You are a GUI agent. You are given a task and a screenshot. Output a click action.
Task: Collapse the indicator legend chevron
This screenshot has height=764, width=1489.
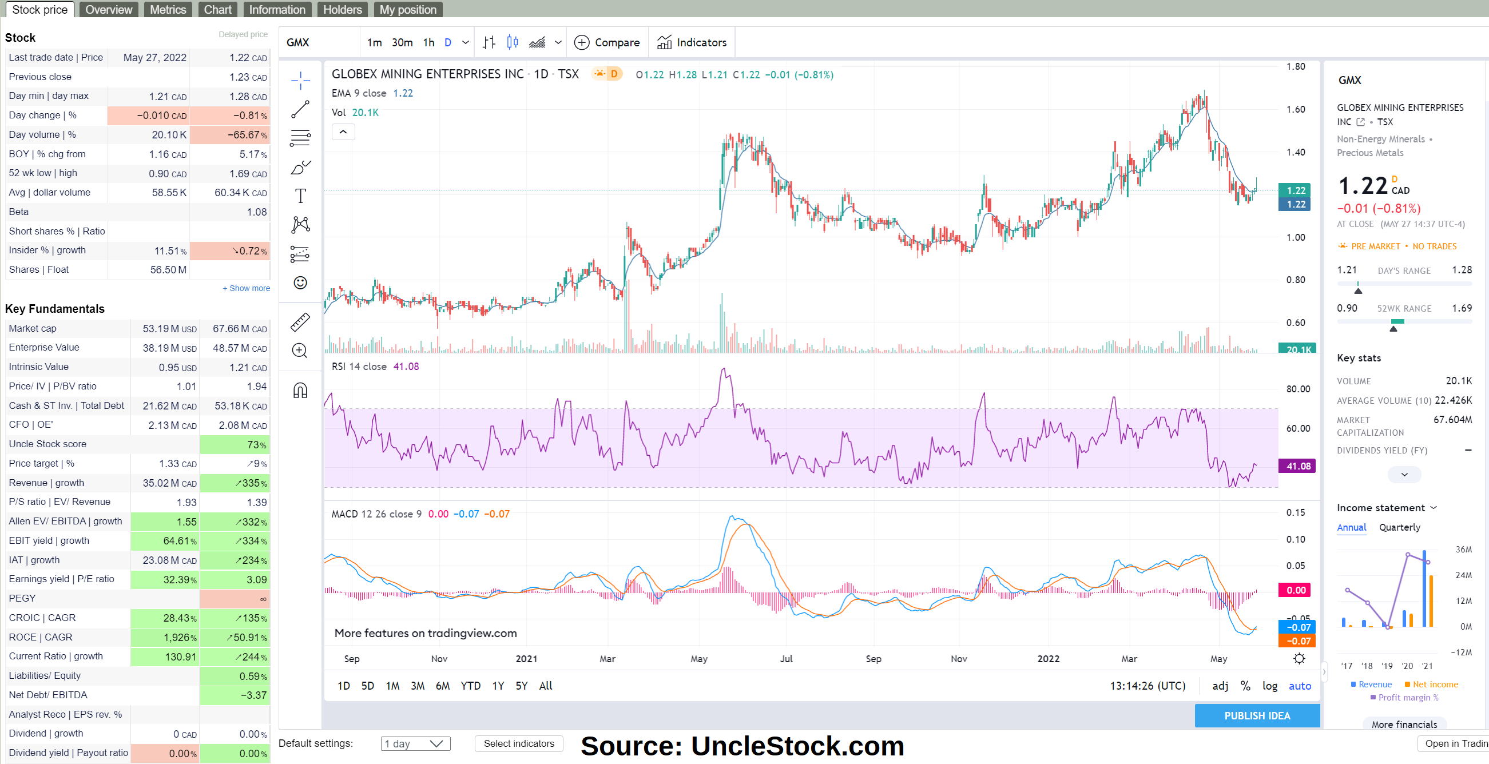click(343, 132)
